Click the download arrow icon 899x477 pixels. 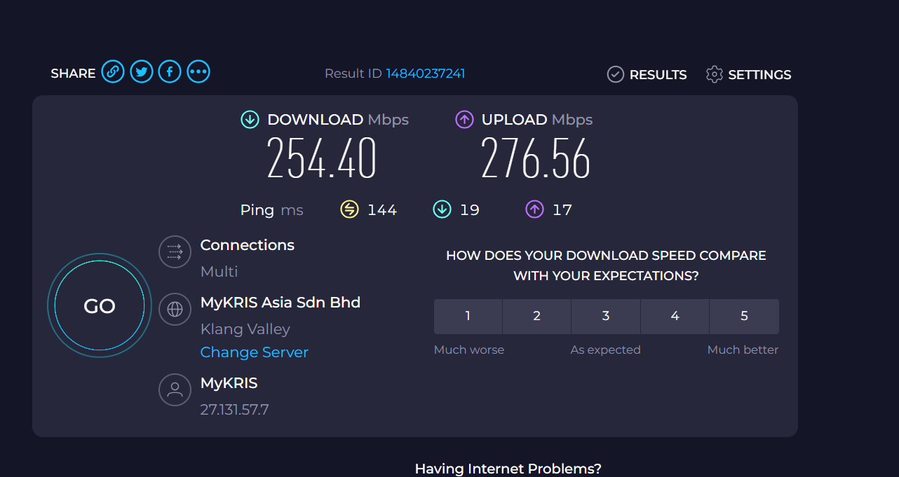tap(250, 120)
